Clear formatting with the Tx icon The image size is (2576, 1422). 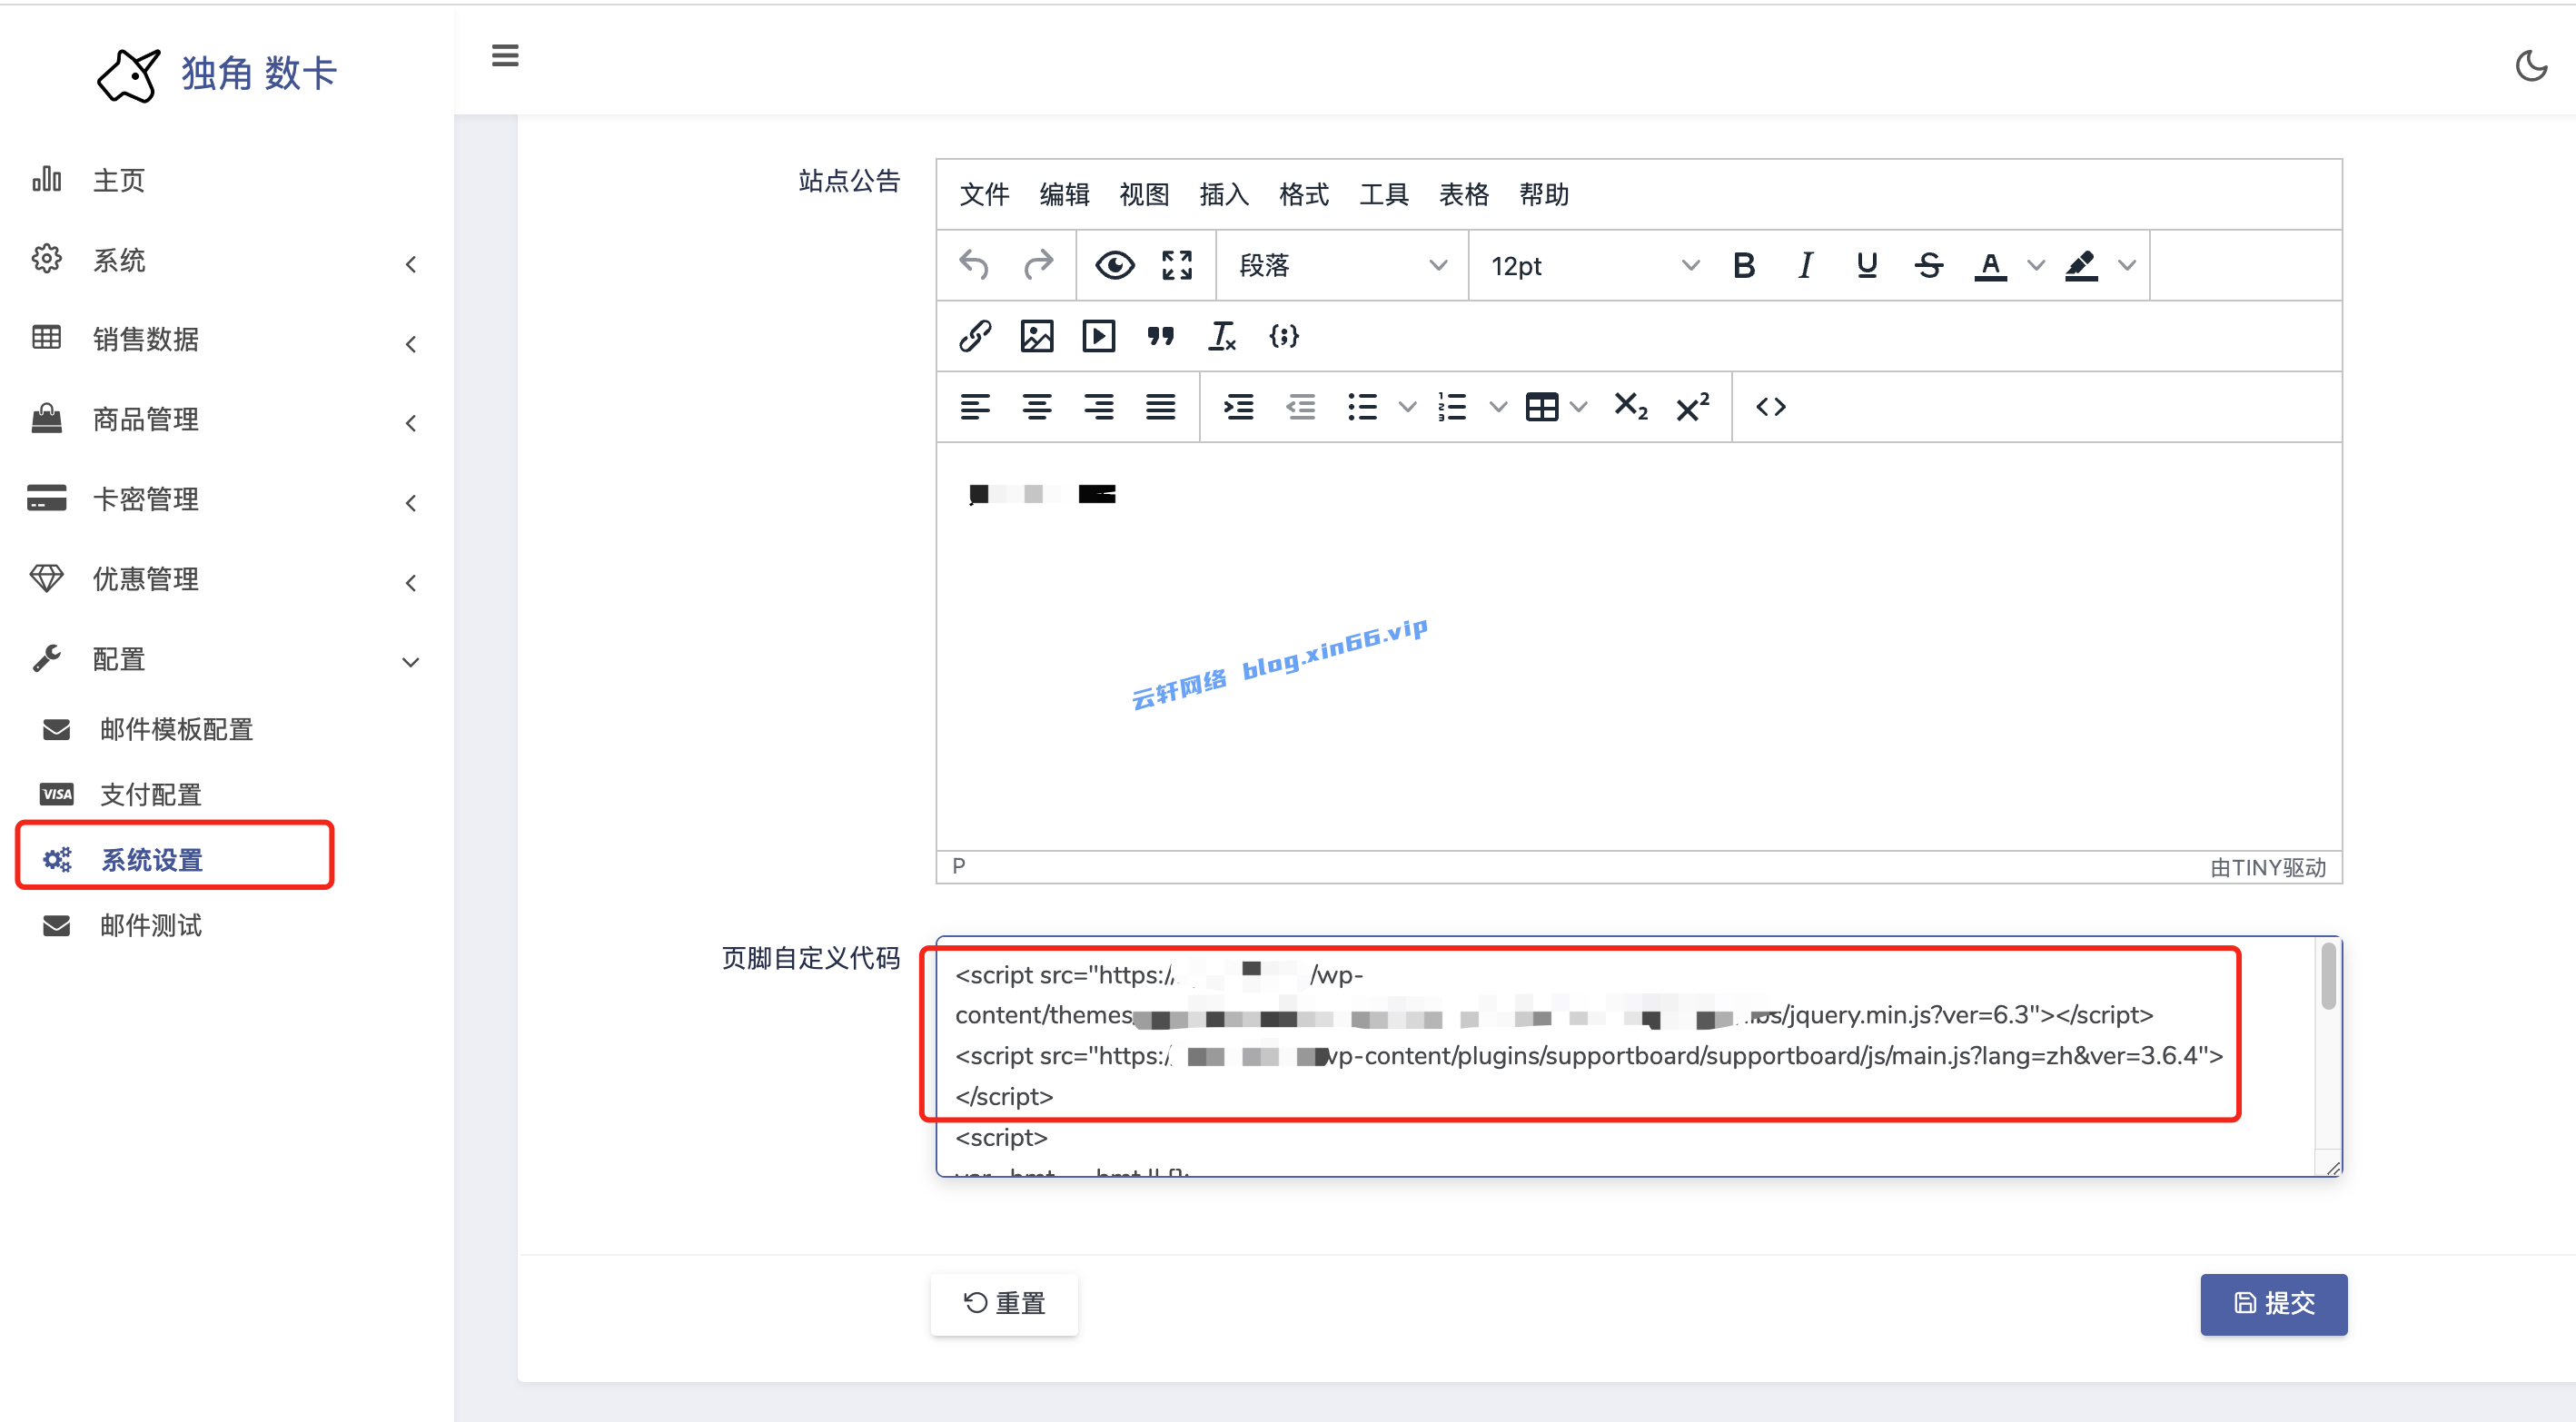pos(1222,336)
